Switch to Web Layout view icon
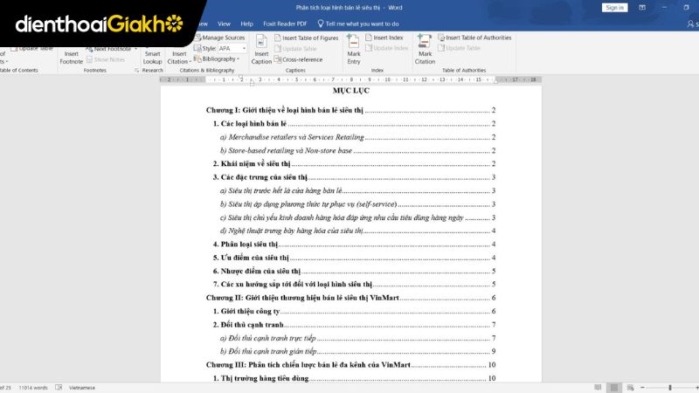 (x=630, y=388)
